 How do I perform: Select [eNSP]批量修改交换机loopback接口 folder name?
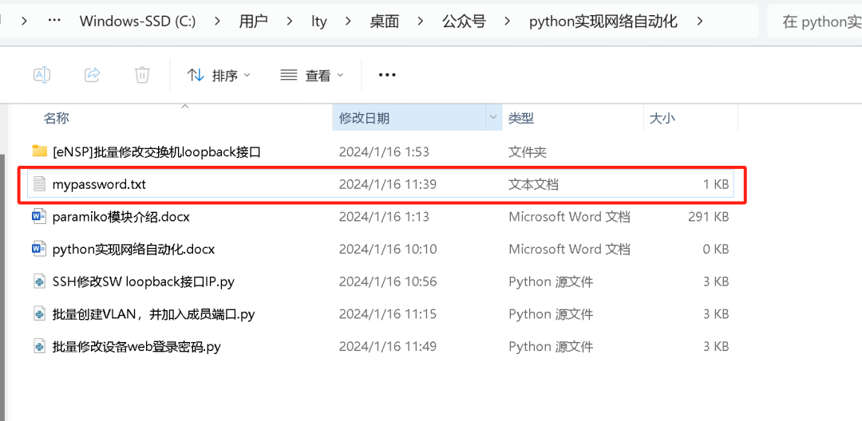pos(156,152)
